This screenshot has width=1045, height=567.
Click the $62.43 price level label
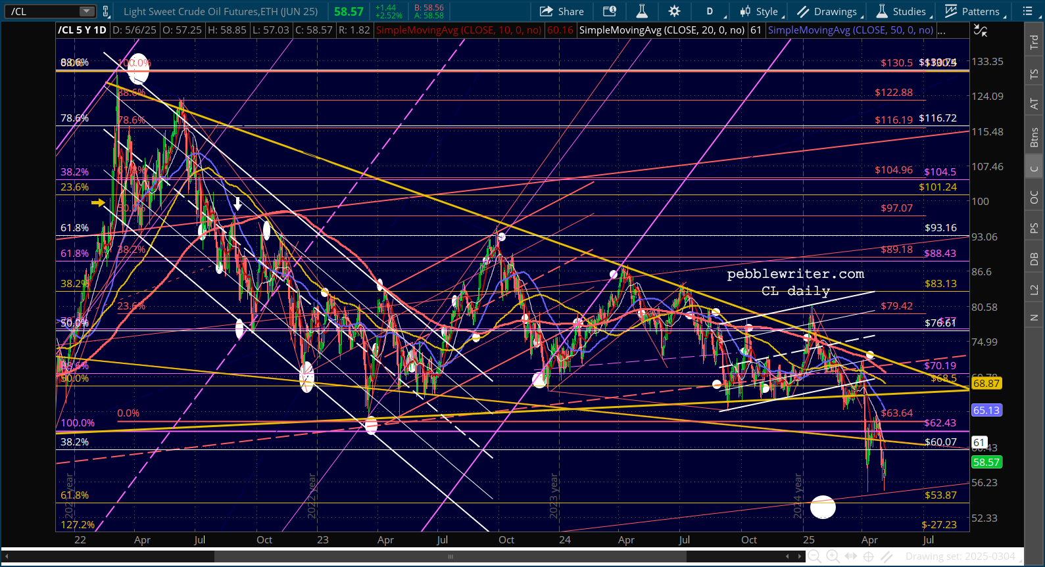pos(940,422)
